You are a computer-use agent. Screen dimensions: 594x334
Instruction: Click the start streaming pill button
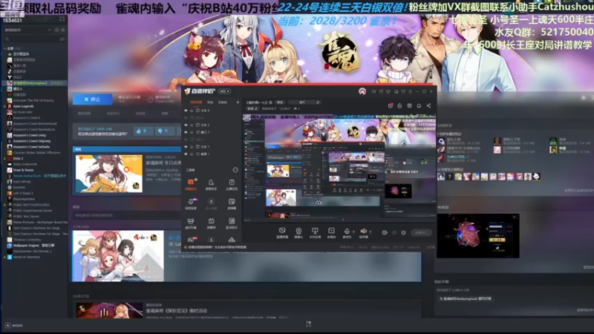click(x=421, y=232)
